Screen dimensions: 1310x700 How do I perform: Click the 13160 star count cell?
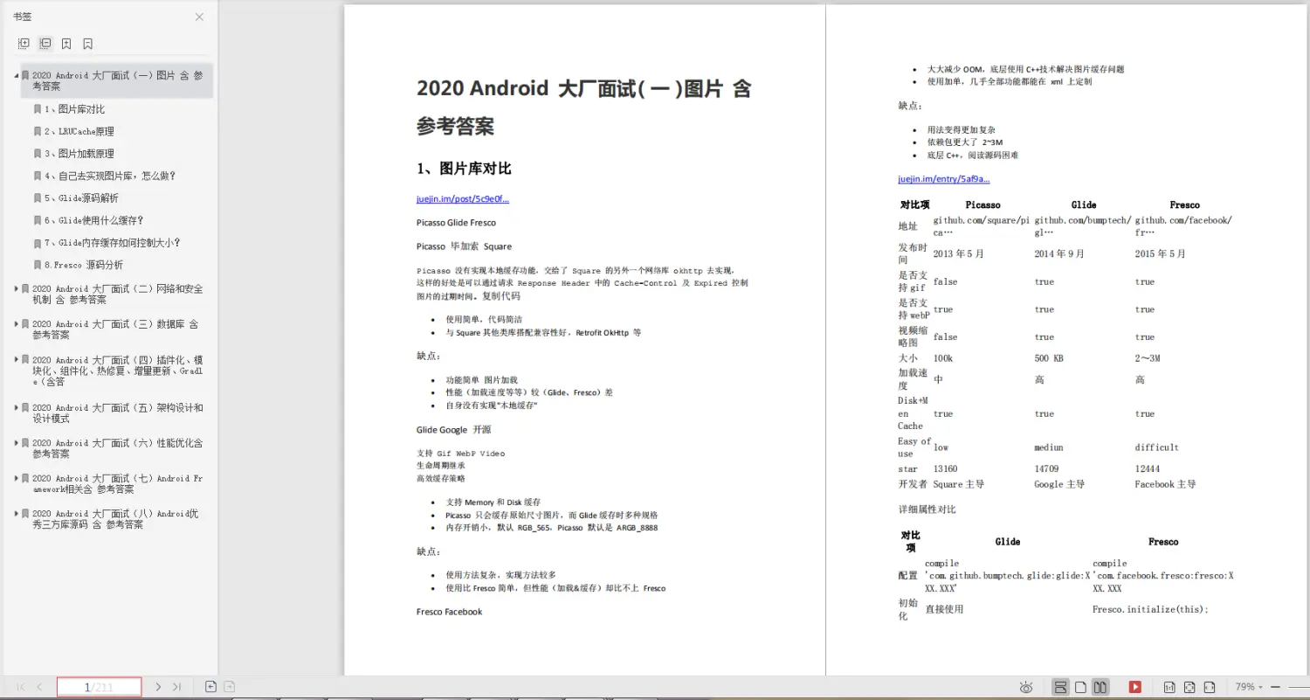(x=945, y=469)
